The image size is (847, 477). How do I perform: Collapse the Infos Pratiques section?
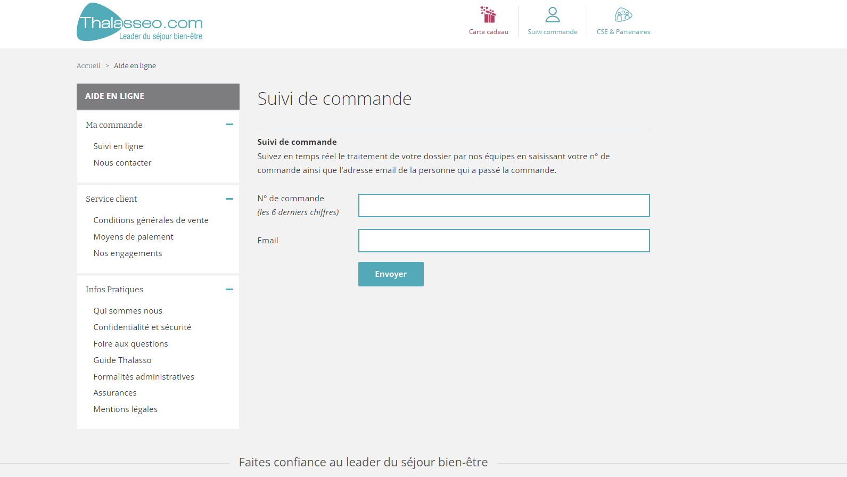click(229, 289)
